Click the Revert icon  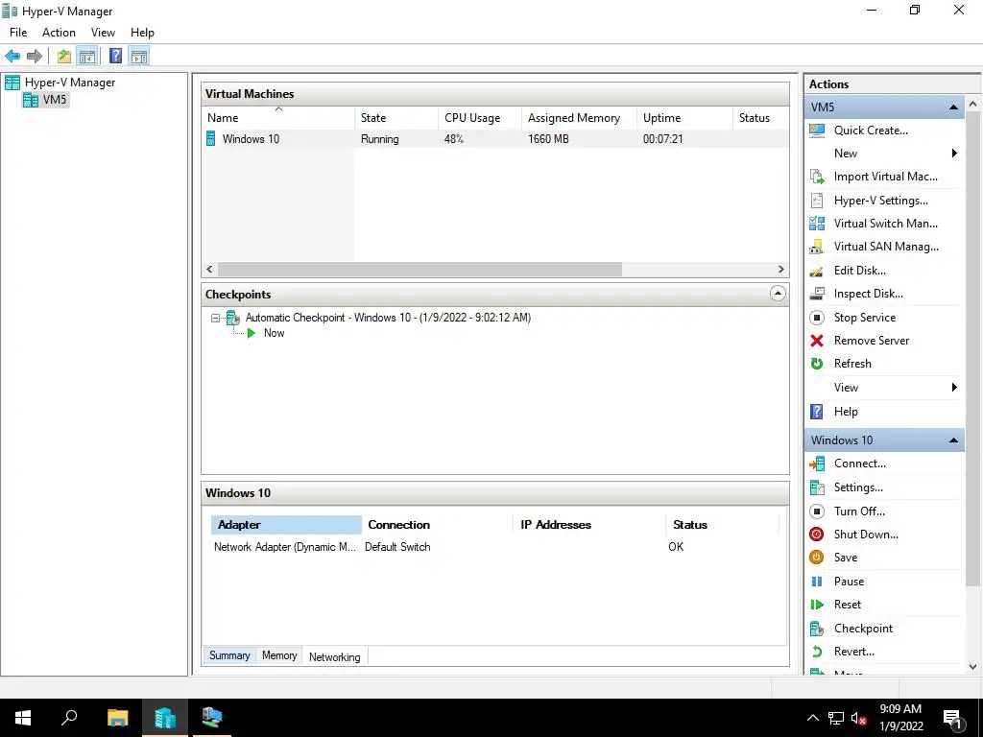click(x=817, y=652)
